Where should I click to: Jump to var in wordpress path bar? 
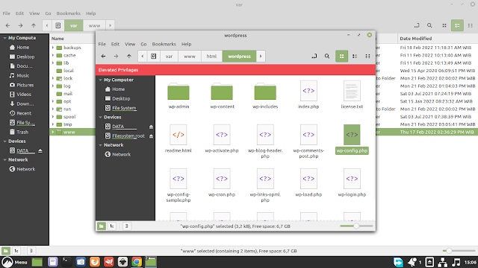pos(169,57)
